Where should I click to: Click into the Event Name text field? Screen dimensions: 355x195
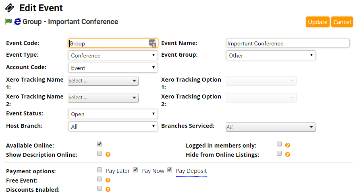[287, 43]
